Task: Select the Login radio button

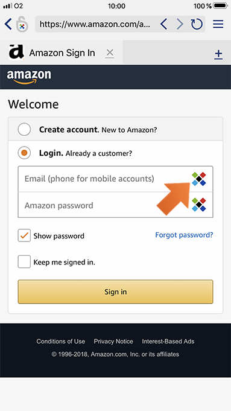Action: tap(24, 153)
